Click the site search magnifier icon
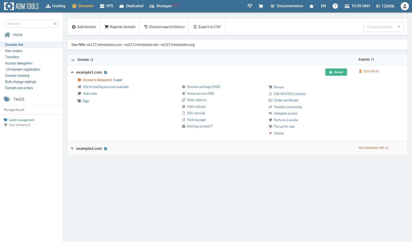 55,24
